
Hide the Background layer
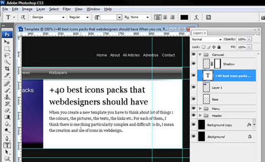pyautogui.click(x=193, y=136)
